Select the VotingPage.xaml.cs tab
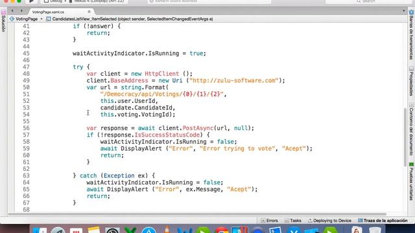415x233 pixels. coord(48,12)
